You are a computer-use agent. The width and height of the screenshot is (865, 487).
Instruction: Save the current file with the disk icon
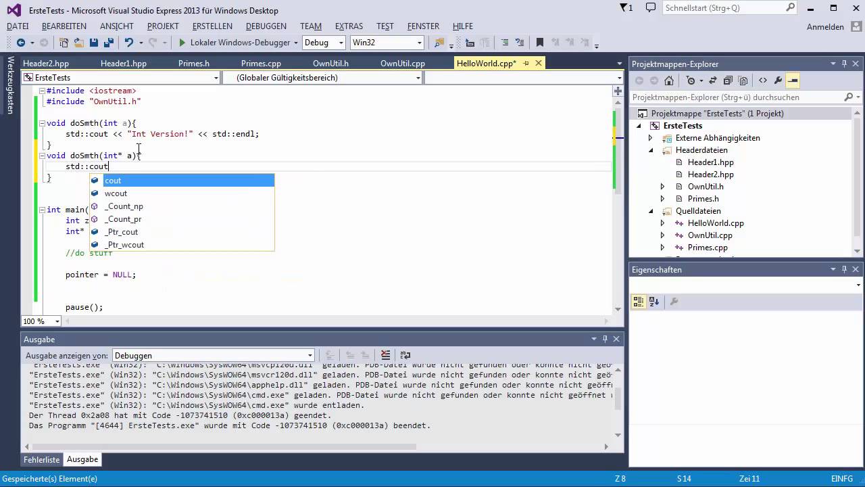click(x=93, y=43)
